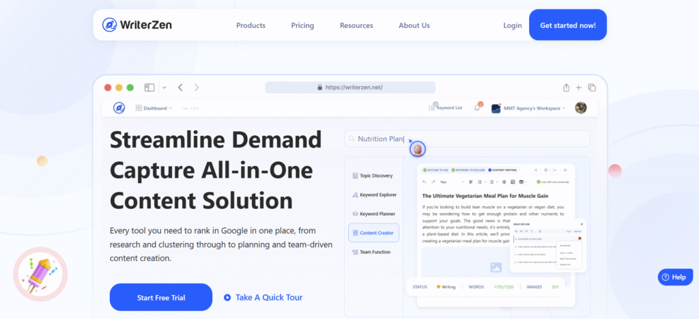Undo the last edit in editor toolbar
The height and width of the screenshot is (319, 699).
click(x=425, y=182)
